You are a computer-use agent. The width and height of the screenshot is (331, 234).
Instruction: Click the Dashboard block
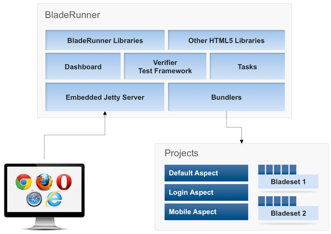83,66
